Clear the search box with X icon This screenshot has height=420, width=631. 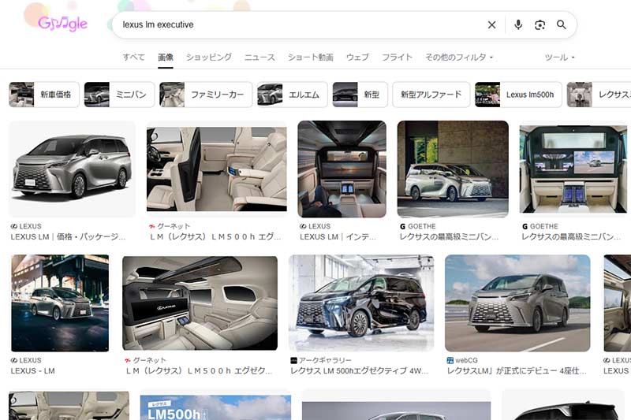[x=491, y=25]
